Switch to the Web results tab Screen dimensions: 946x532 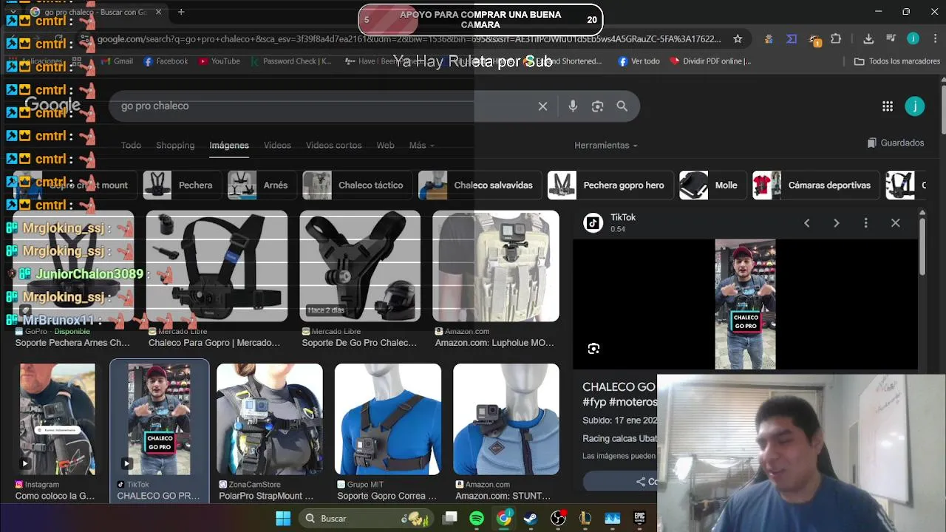click(385, 146)
